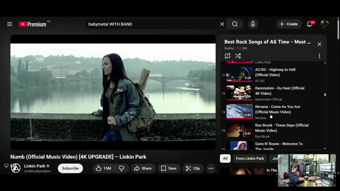Dislike the video

(x=122, y=168)
